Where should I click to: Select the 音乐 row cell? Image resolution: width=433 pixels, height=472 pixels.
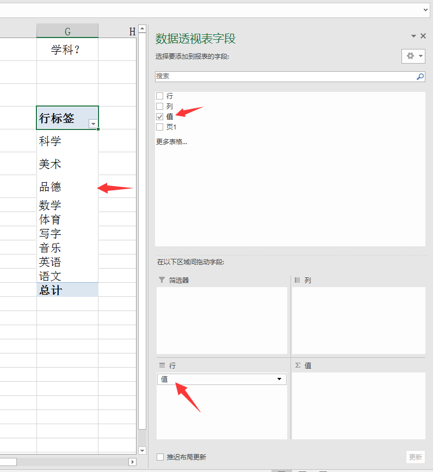[67, 247]
